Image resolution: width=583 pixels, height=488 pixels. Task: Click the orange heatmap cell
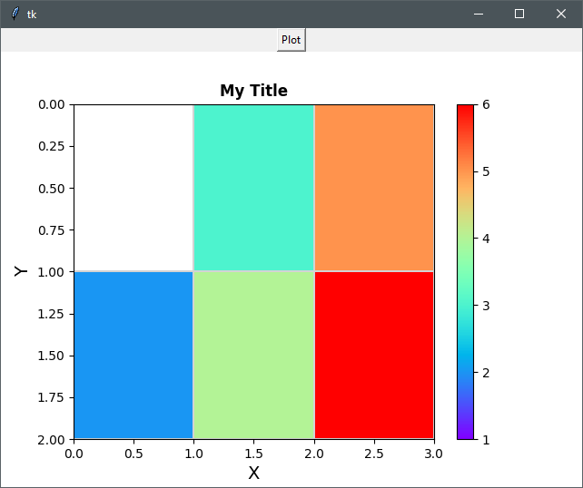(x=374, y=188)
